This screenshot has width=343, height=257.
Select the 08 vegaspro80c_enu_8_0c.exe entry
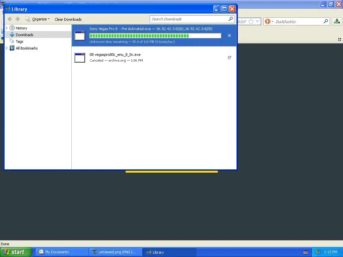click(154, 58)
